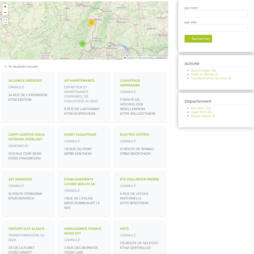Open EHRET CHAUFFAGE listing

pyautogui.click(x=80, y=135)
